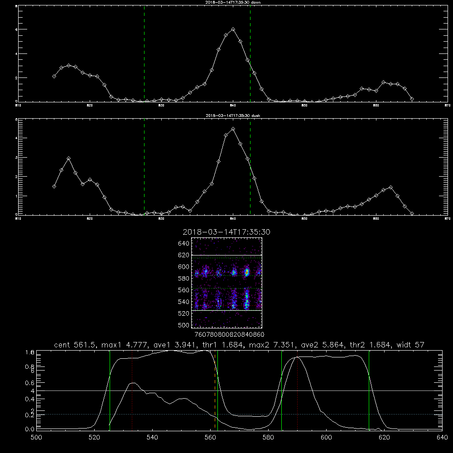The width and height of the screenshot is (453, 453).
Task: Click the 820 tick label under dusk plot
Action: [90, 219]
